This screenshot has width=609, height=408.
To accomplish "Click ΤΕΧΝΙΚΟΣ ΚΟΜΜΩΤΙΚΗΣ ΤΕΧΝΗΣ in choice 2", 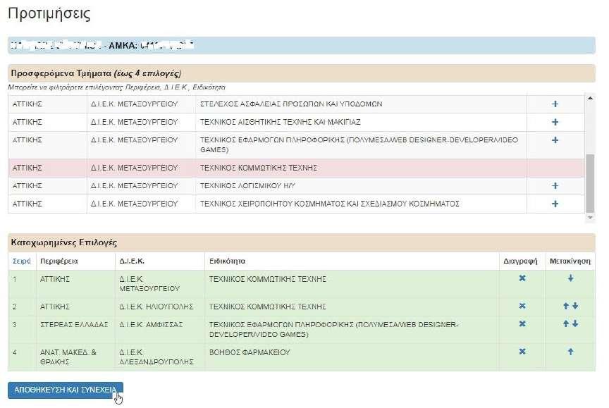I will [268, 307].
